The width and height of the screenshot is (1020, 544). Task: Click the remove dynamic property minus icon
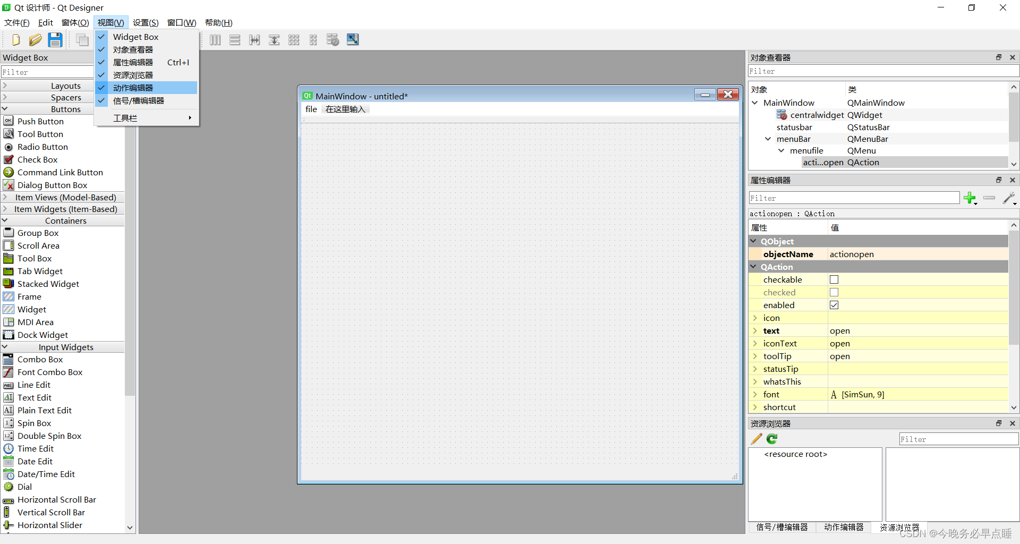(989, 198)
